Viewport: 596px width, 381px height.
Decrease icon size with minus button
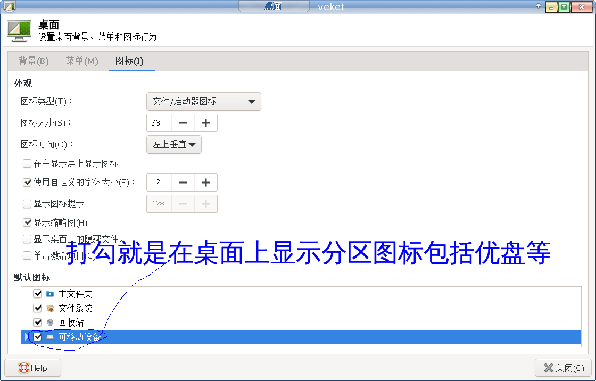(x=183, y=123)
